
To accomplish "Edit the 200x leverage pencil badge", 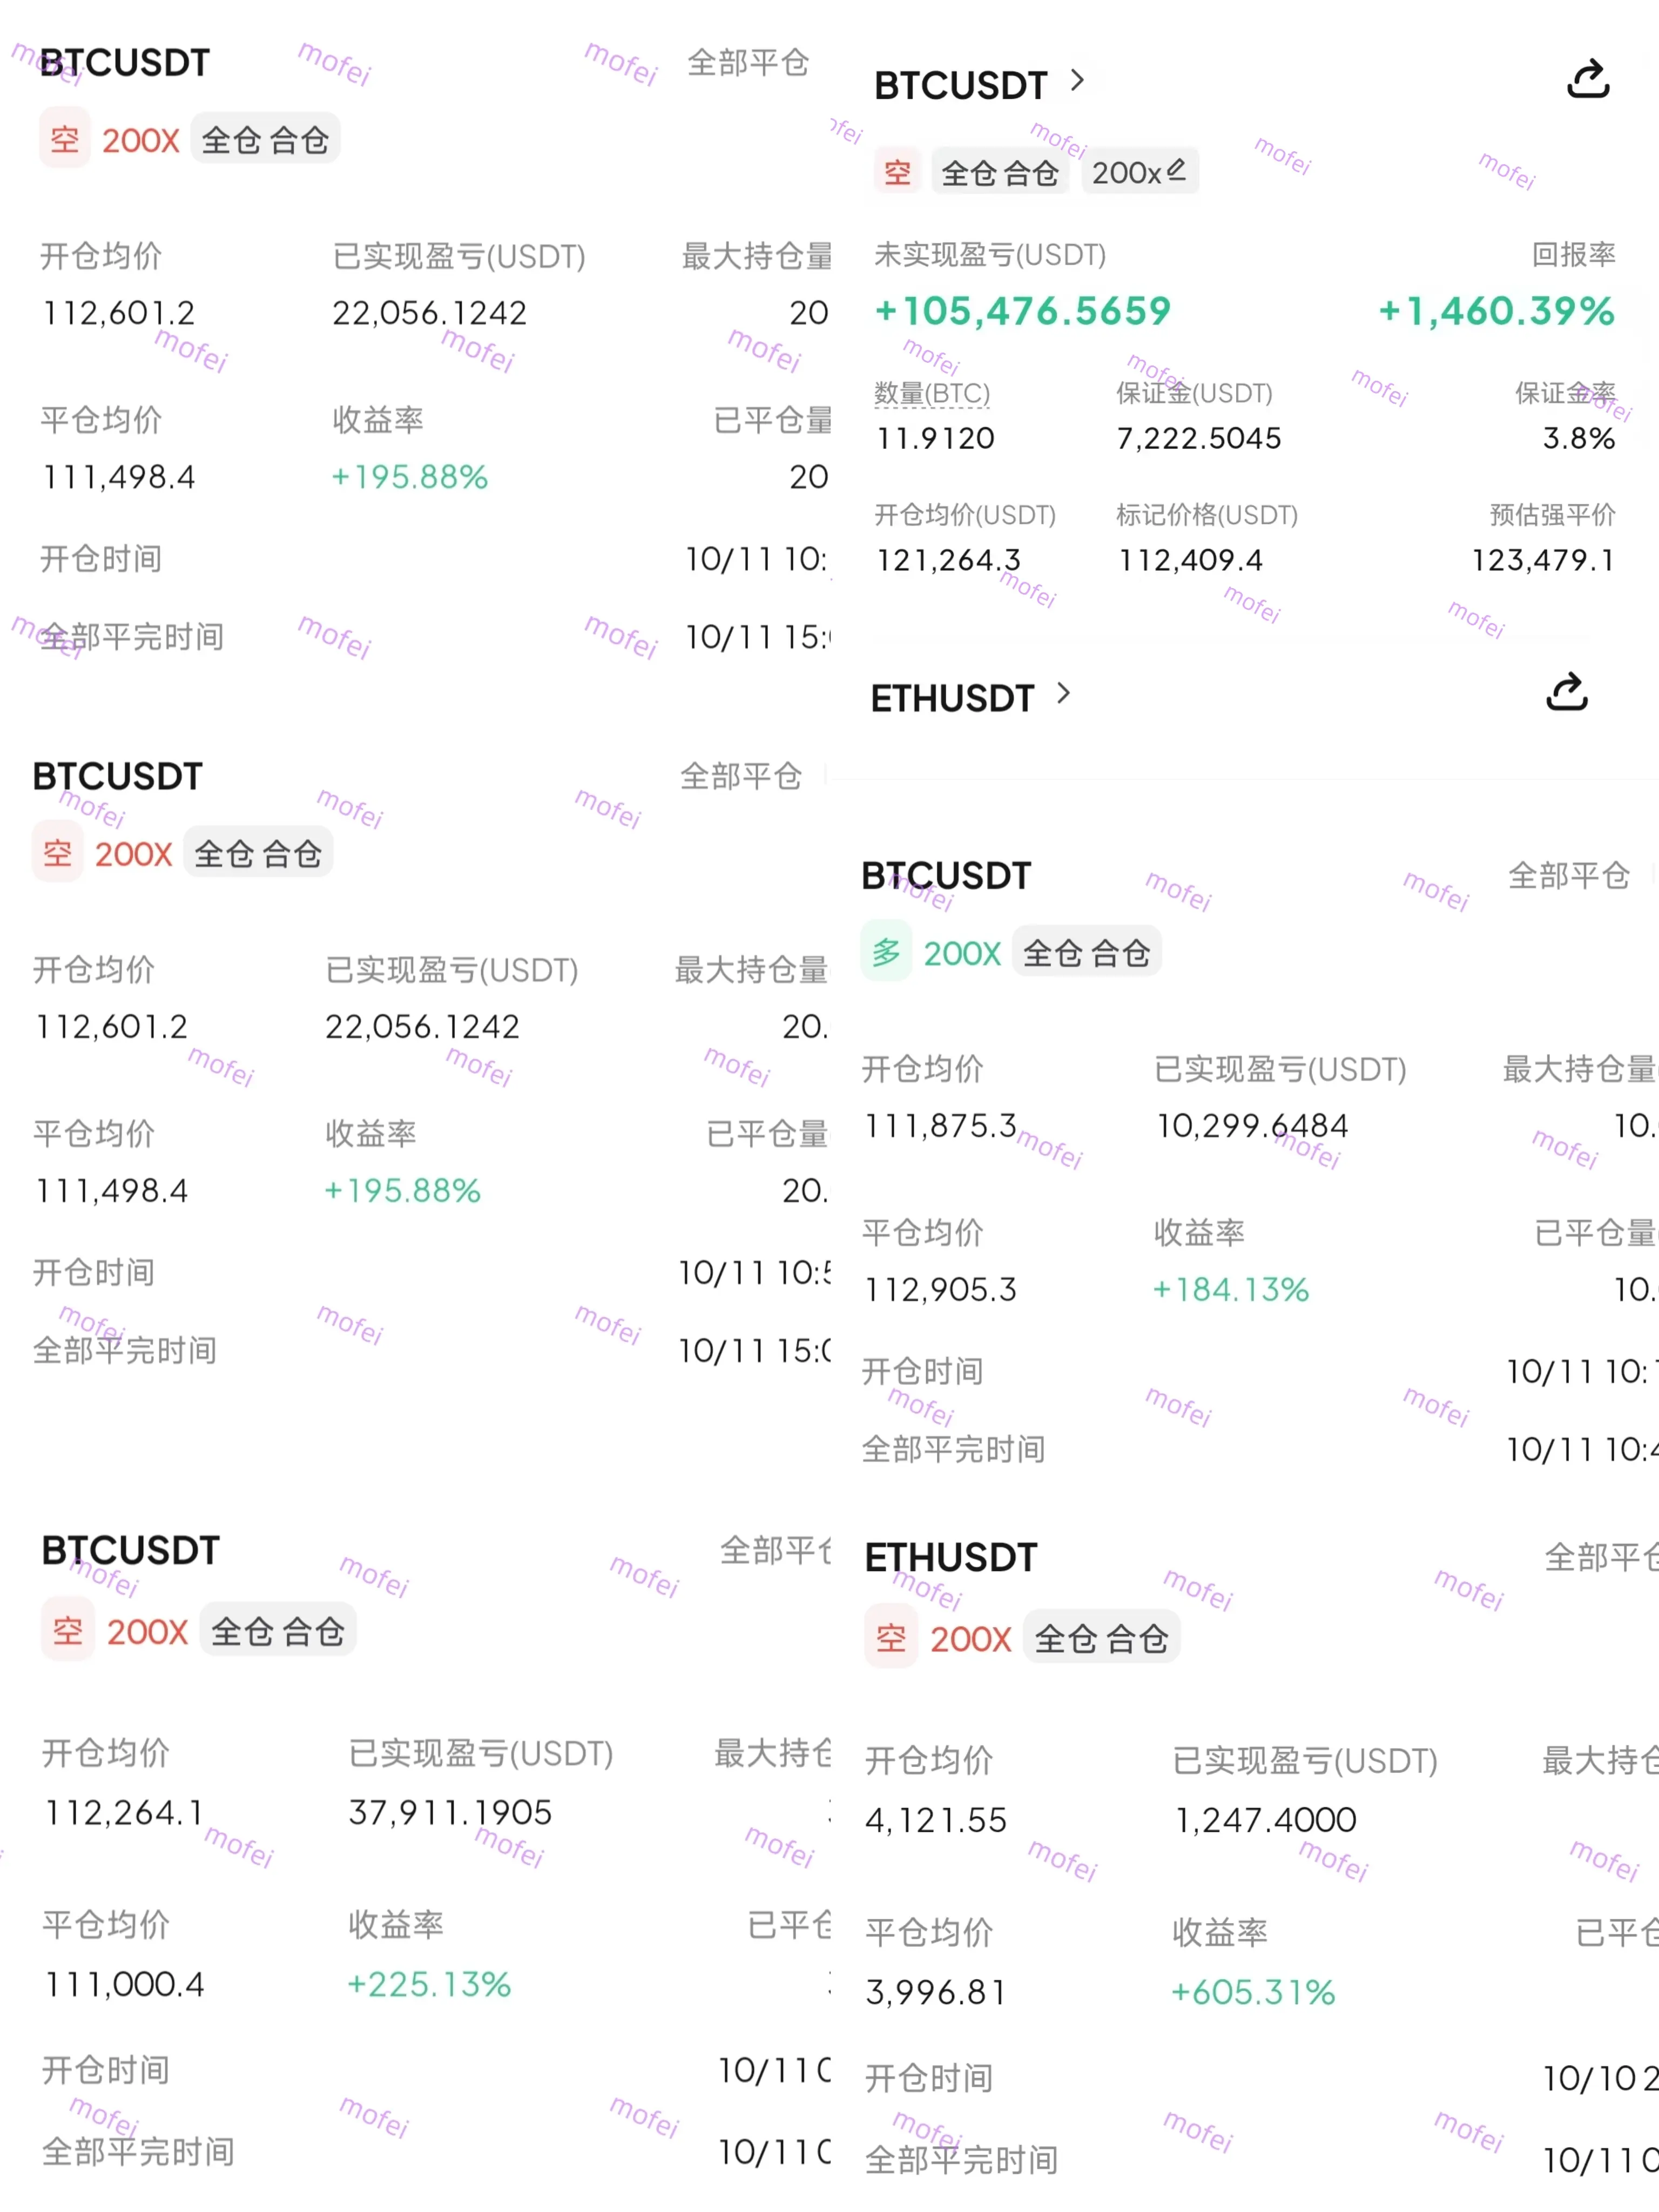I will (x=1139, y=172).
